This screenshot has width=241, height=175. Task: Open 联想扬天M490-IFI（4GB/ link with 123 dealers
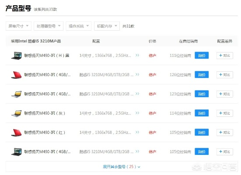coord(47,94)
